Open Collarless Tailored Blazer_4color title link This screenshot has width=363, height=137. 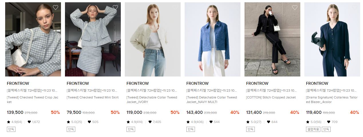coord(332,100)
